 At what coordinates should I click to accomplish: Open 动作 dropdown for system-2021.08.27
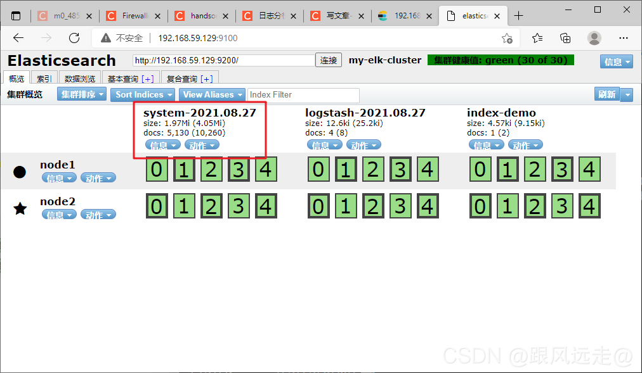click(202, 145)
